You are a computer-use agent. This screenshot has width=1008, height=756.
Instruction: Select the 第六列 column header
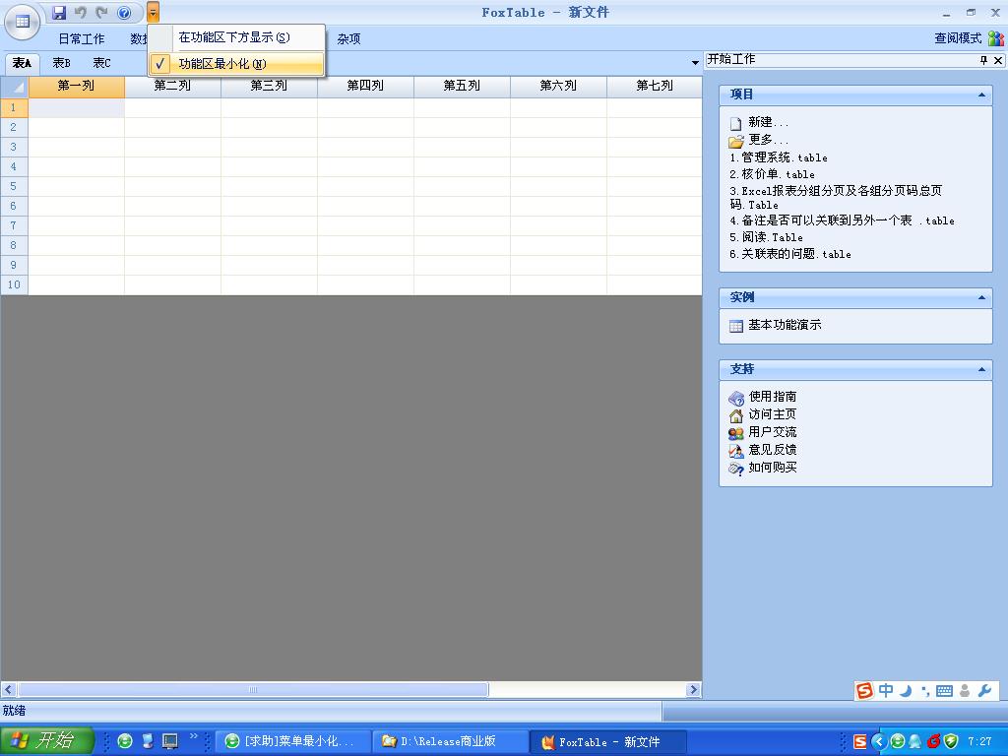tap(559, 87)
